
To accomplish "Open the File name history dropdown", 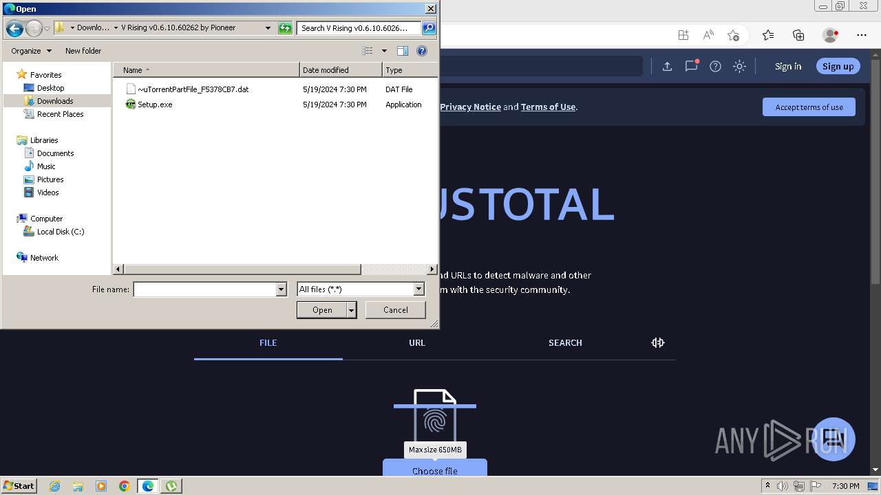I will coord(281,289).
